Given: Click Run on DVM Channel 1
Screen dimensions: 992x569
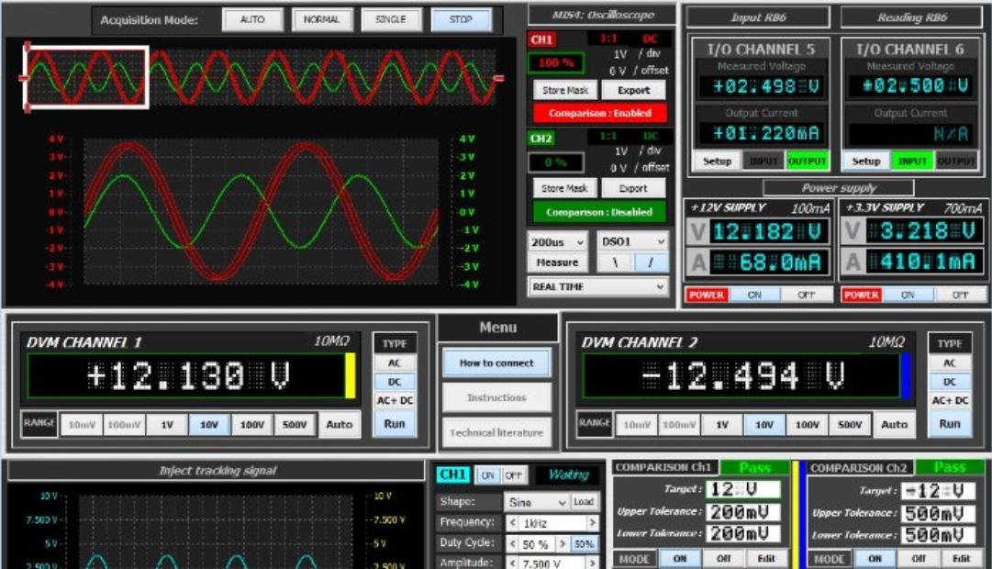Looking at the screenshot, I should tap(395, 424).
